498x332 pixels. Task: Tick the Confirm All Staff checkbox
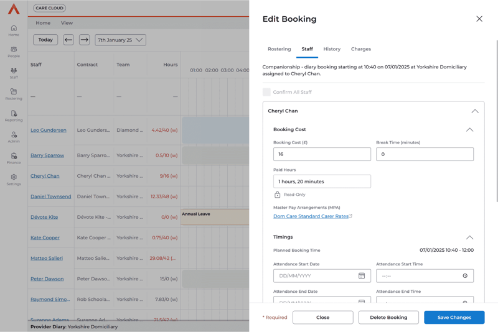266,92
